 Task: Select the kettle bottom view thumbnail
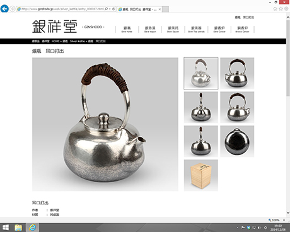click(x=237, y=141)
